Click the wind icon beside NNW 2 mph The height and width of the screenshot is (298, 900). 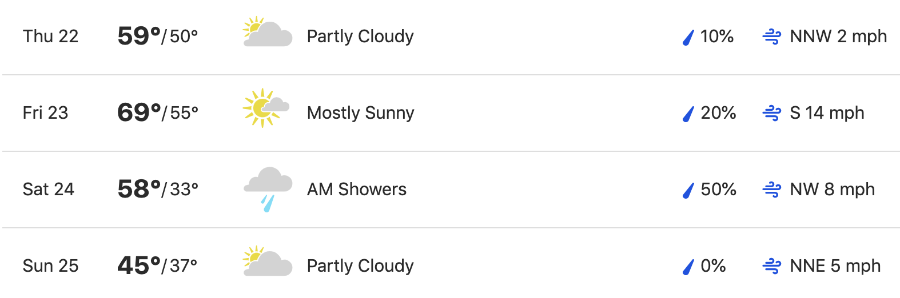tap(772, 38)
